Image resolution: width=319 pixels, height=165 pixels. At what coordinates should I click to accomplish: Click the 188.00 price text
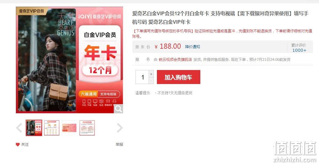170,46
